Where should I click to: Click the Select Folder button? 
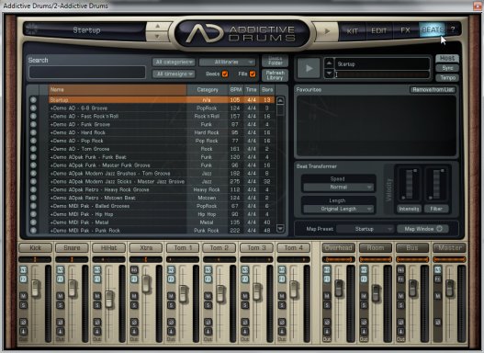click(x=275, y=61)
